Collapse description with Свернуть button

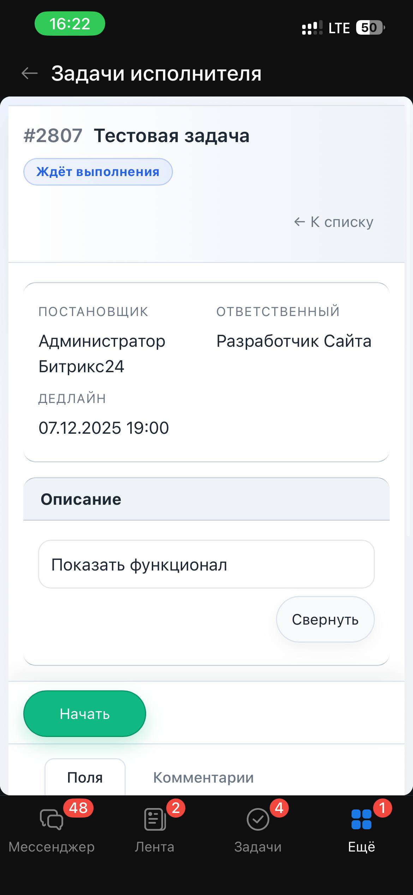click(x=325, y=619)
